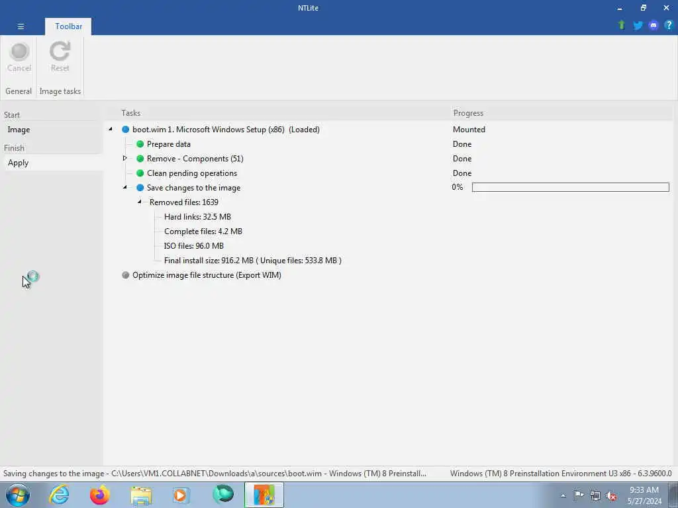Collapse the Removed files: 1639 node
The height and width of the screenshot is (508, 678).
pos(139,202)
